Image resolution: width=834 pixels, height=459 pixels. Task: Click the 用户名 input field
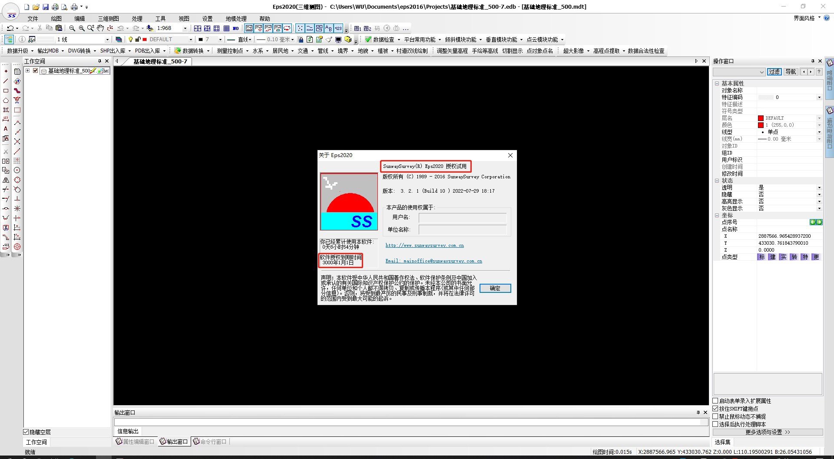463,217
